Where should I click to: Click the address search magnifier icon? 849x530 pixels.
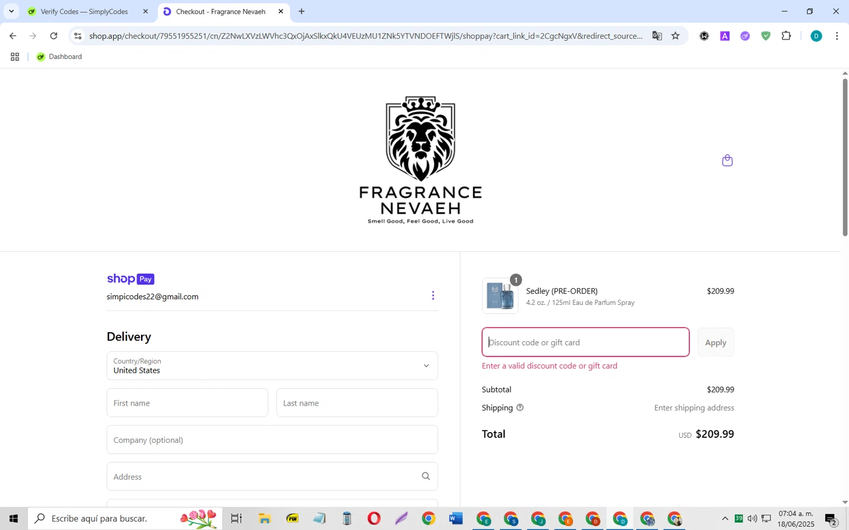(426, 476)
